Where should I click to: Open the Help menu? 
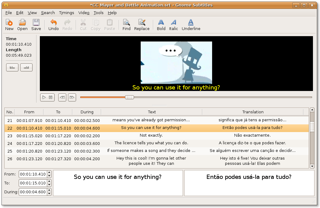[x=112, y=13]
